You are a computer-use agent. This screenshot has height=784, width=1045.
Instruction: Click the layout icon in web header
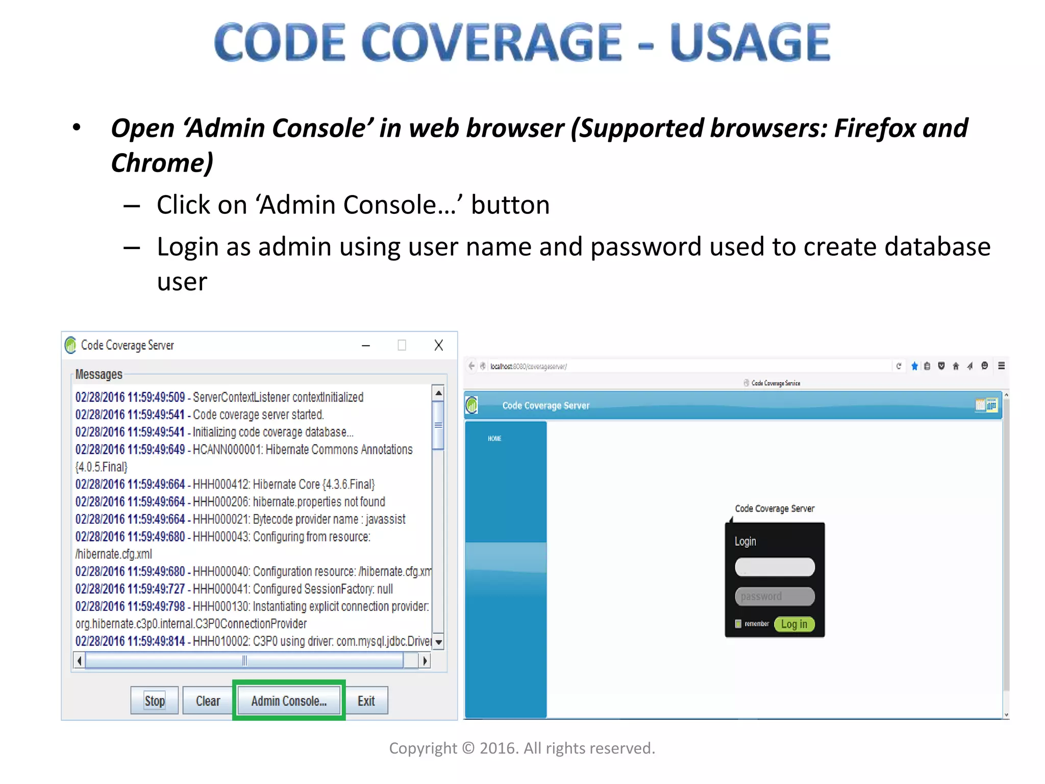click(986, 405)
